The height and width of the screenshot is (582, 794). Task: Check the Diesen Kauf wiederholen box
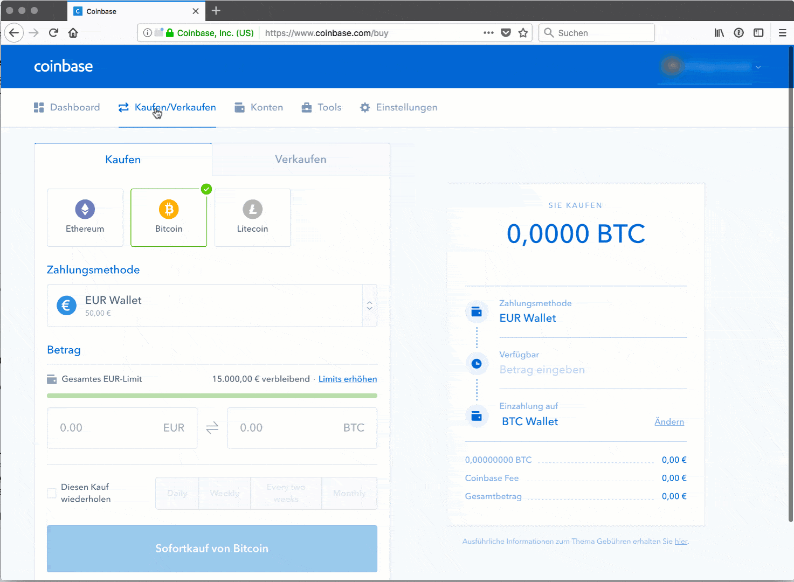(x=52, y=493)
